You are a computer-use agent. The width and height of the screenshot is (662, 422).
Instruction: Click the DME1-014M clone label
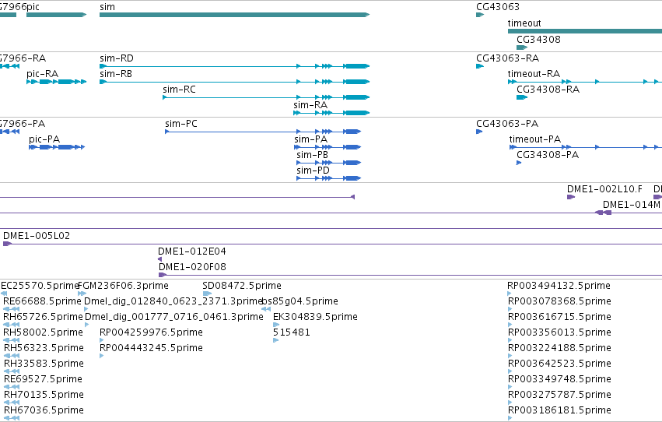(631, 205)
